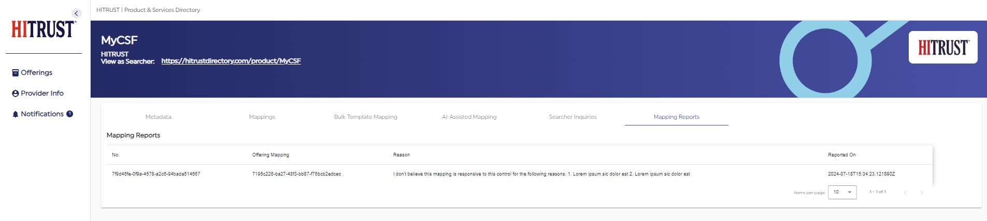The width and height of the screenshot is (987, 221).
Task: Open the items per page dropdown
Action: (842, 192)
